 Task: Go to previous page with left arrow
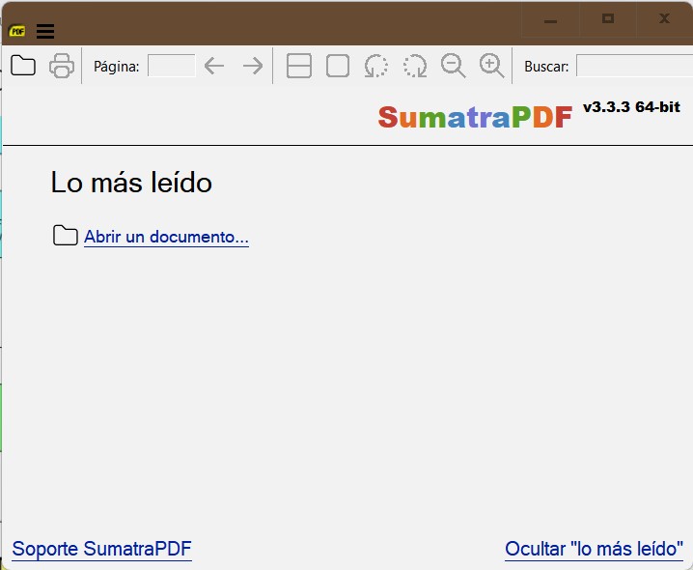[214, 66]
